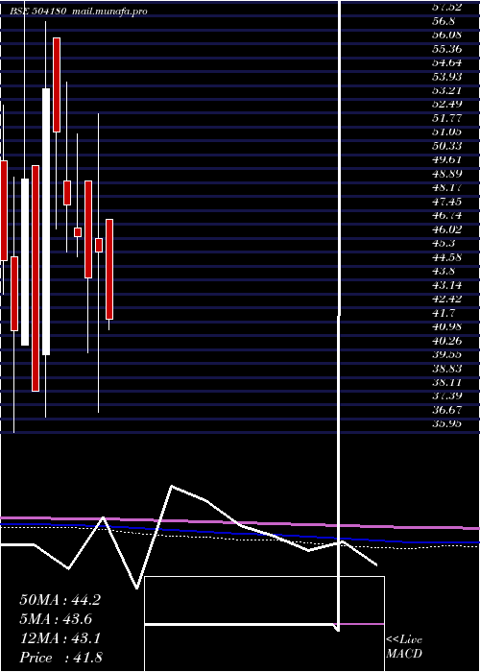Click the blue moving average line
This screenshot has height=672, width=480.
(x=240, y=534)
